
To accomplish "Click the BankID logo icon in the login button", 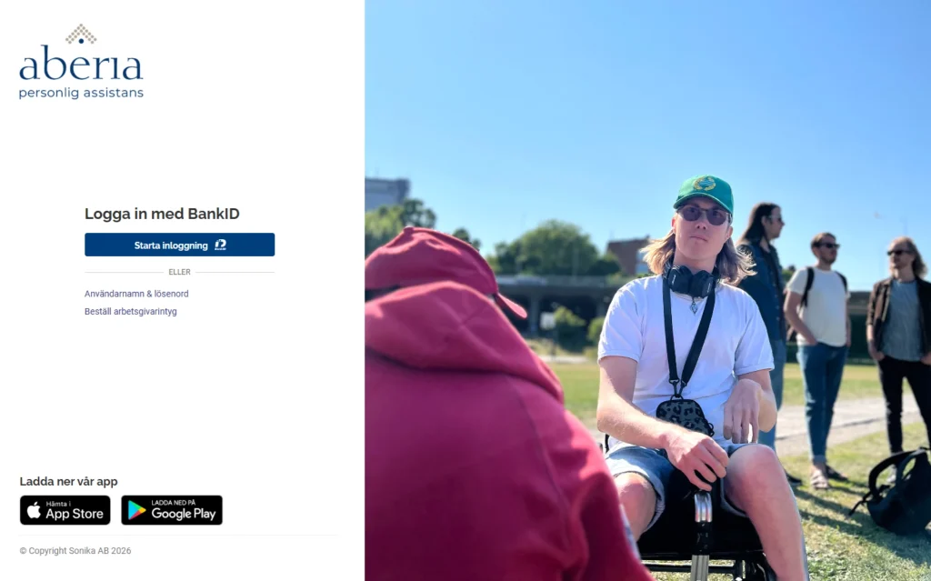I will [220, 245].
